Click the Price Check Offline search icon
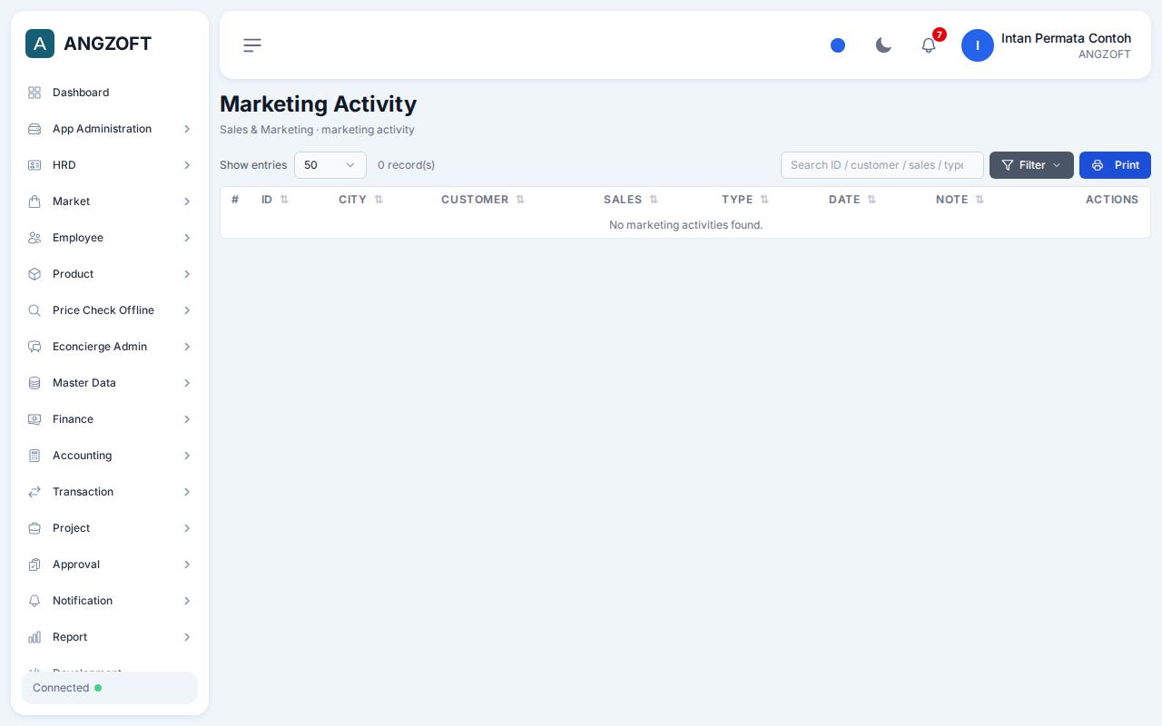 (34, 310)
